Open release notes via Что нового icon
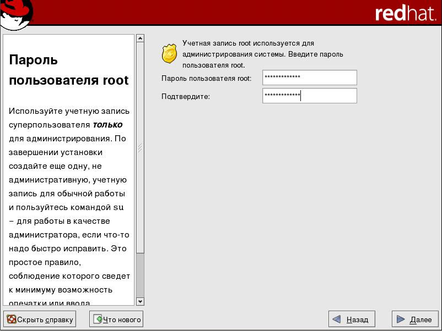 point(98,319)
